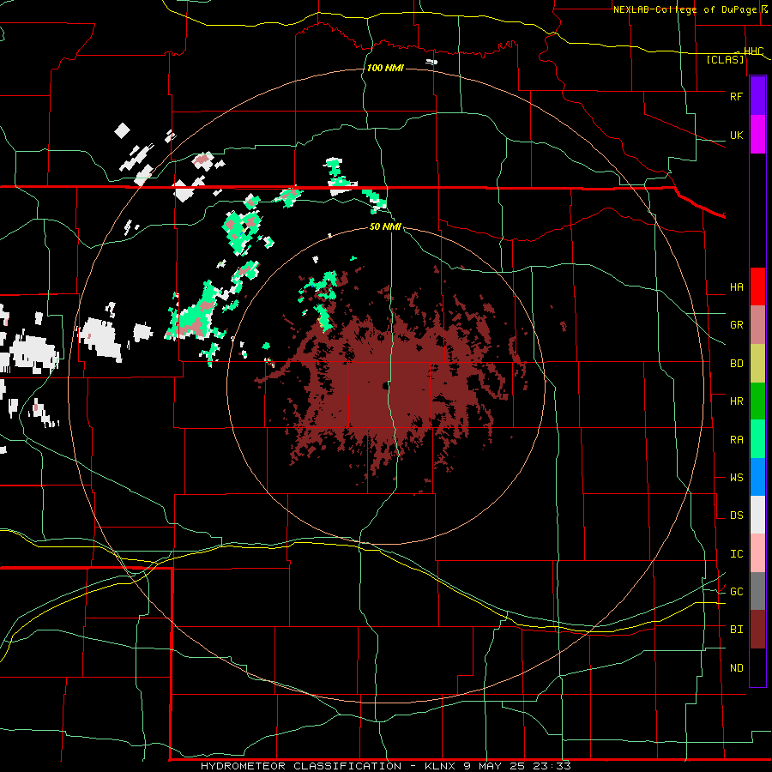Click the "UK" legend label text
This screenshot has height=772, width=772.
tap(736, 135)
